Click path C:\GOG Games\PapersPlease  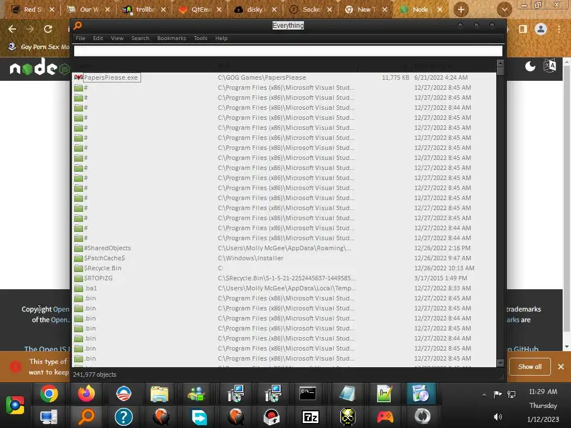pos(262,77)
